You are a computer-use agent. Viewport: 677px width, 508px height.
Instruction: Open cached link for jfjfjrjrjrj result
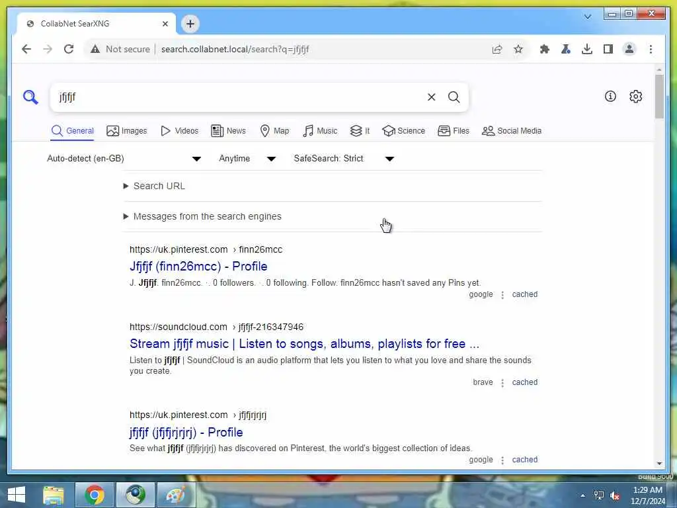524,460
